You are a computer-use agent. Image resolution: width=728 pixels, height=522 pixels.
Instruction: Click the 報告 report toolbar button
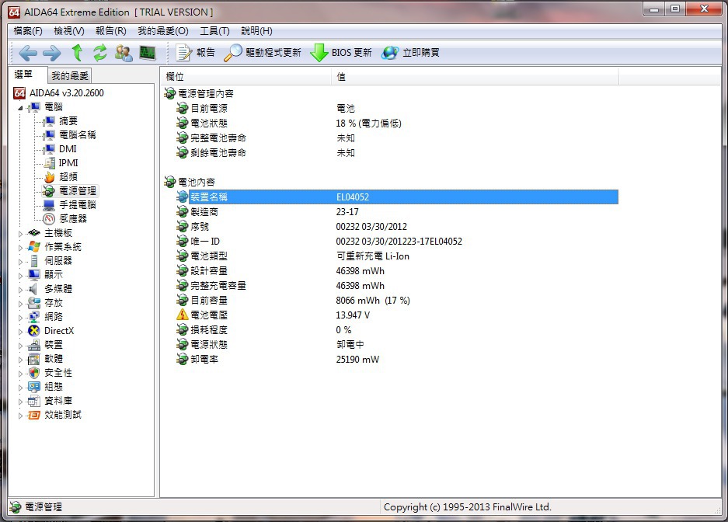(196, 53)
